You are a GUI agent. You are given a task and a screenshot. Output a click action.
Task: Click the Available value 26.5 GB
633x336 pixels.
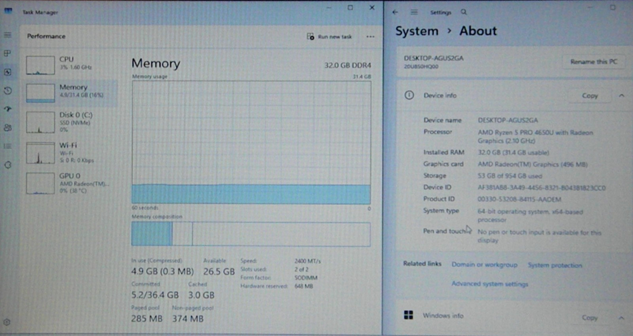click(219, 271)
